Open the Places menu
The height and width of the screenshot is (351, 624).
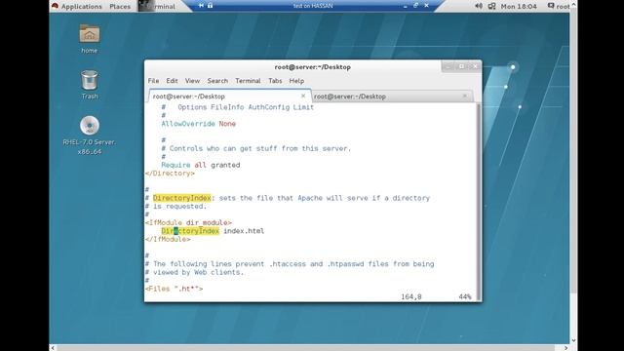120,7
